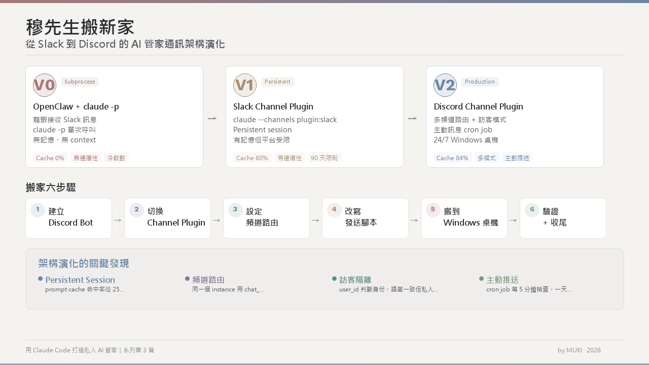
Task: Open the V2 version badge
Action: pyautogui.click(x=445, y=85)
